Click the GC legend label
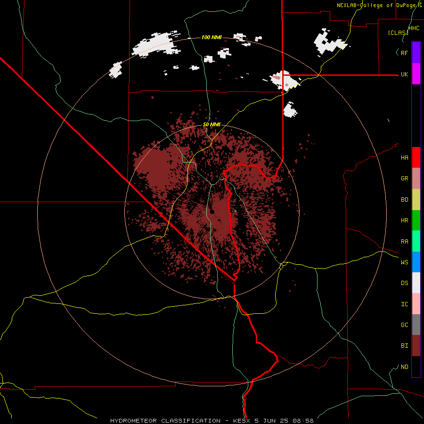The height and width of the screenshot is (424, 424). tap(404, 325)
